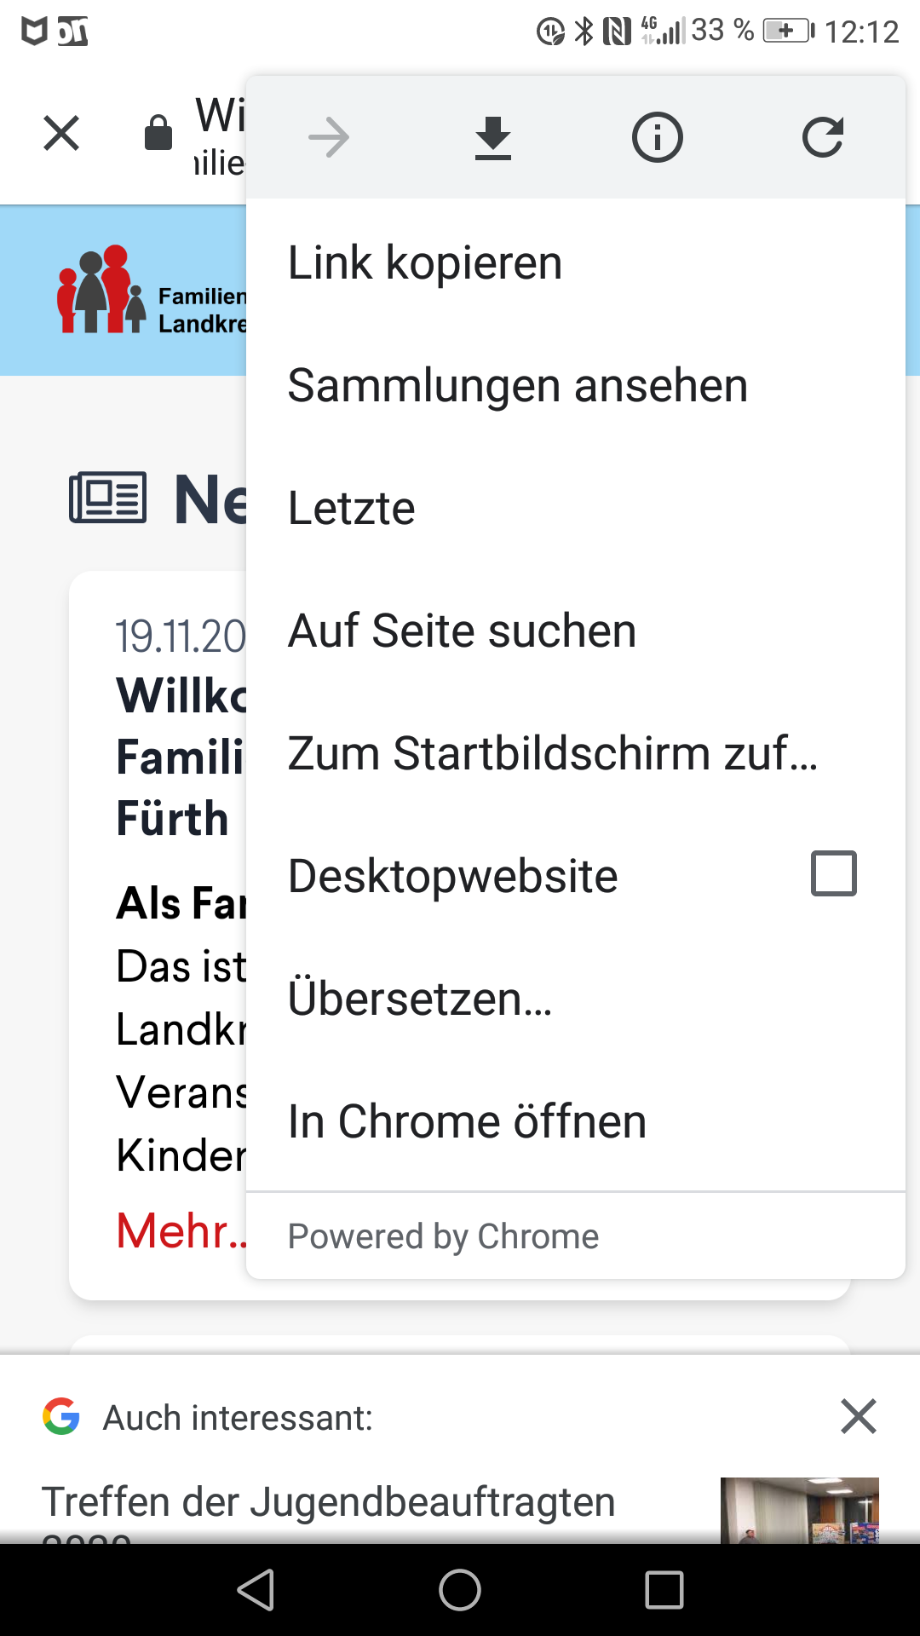
Task: Follow the red Mehr... link
Action: tap(181, 1231)
